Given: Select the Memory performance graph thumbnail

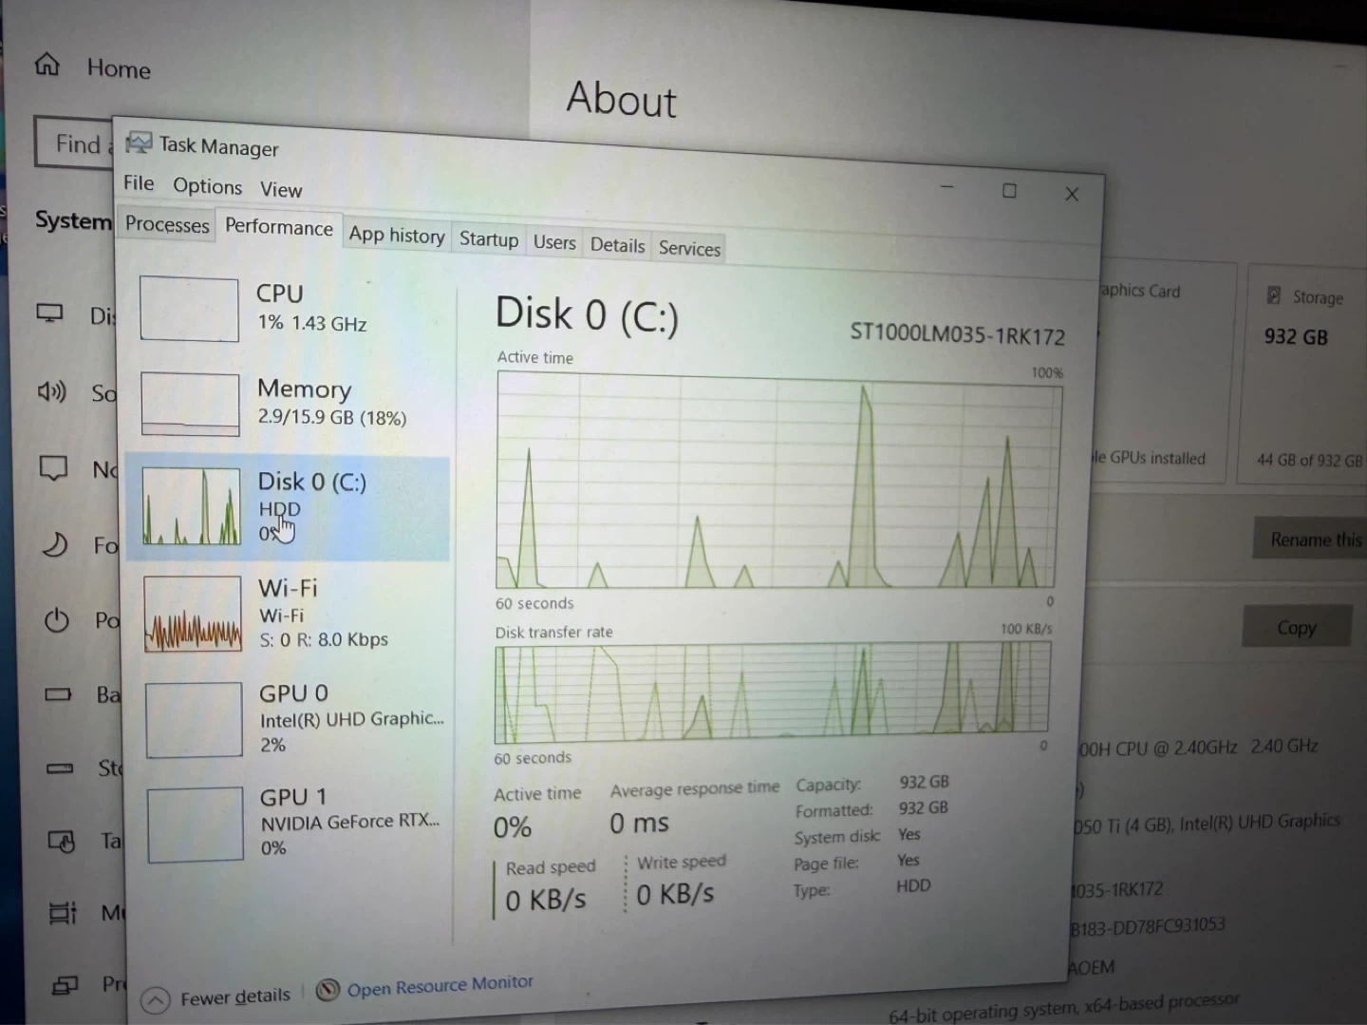Looking at the screenshot, I should pos(190,404).
